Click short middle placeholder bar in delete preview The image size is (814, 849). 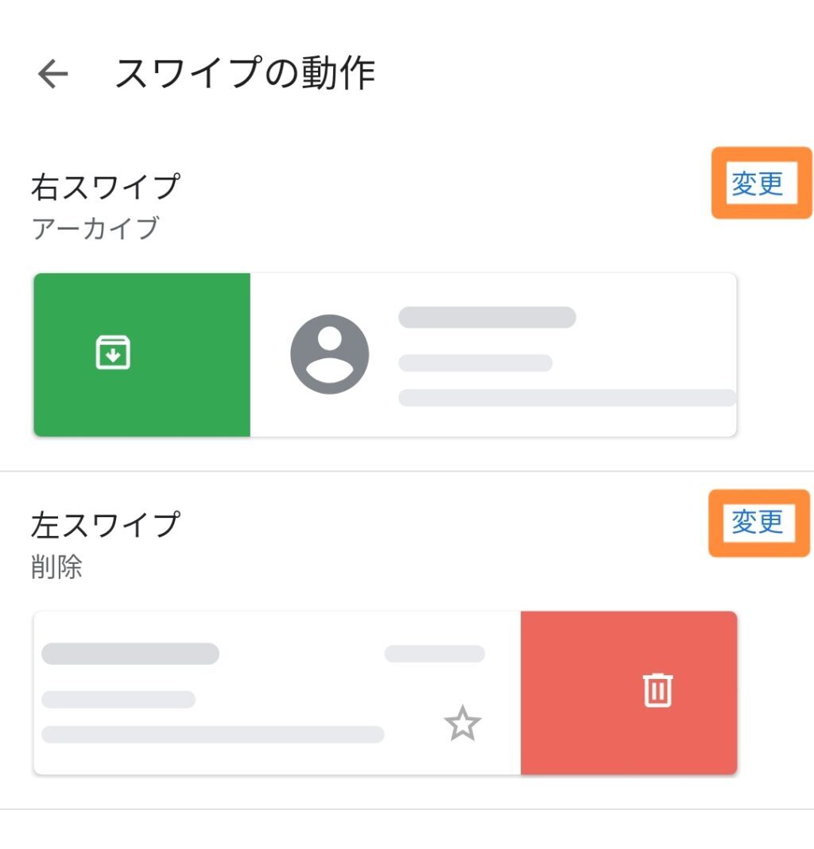(x=118, y=700)
